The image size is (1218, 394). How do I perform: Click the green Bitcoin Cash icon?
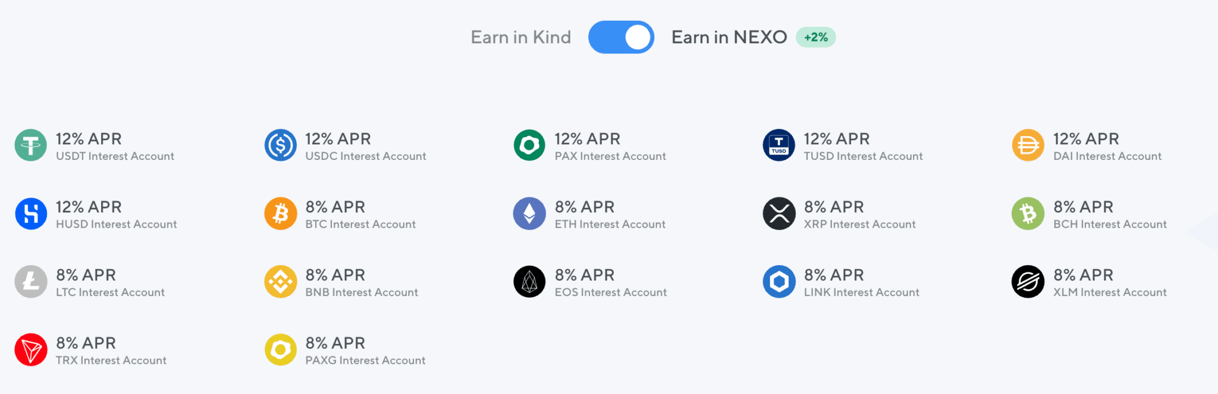click(x=1028, y=213)
